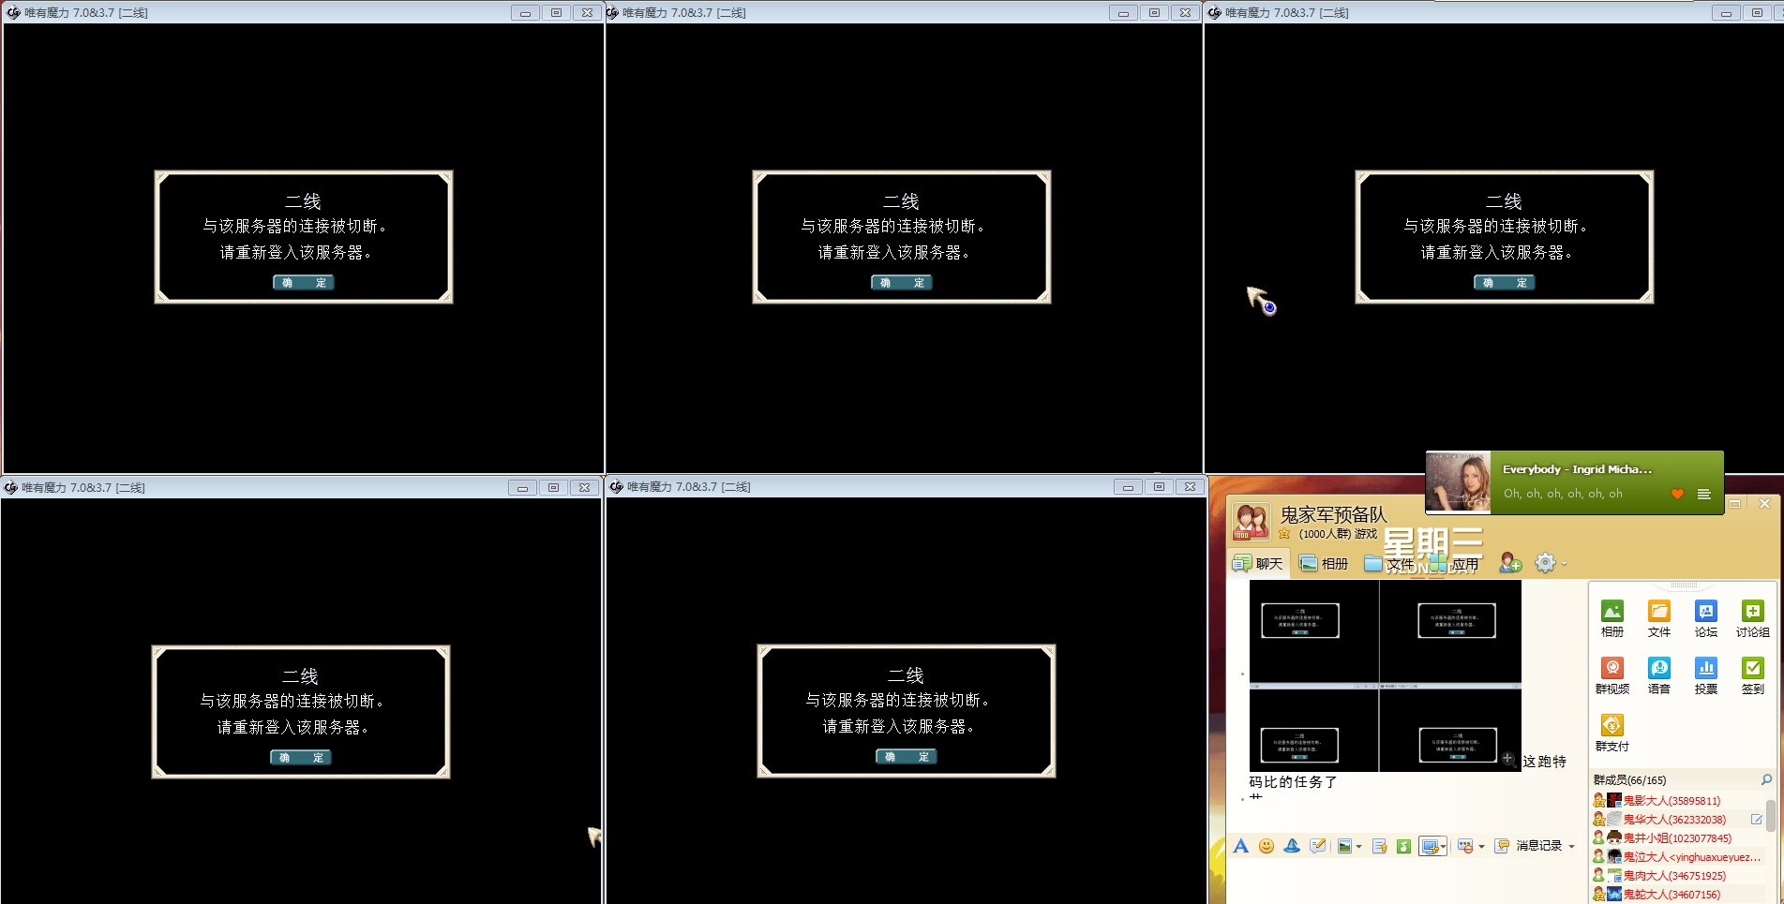
Task: Open the 论坛 forum icon
Action: (x=1705, y=612)
